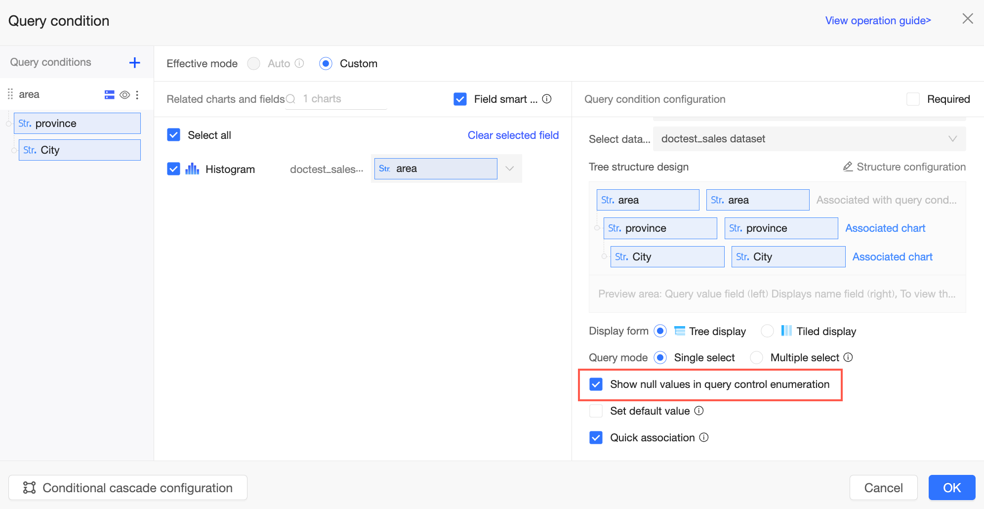Screen dimensions: 984x509
Task: Click left area field in tree structure design
Action: point(648,200)
